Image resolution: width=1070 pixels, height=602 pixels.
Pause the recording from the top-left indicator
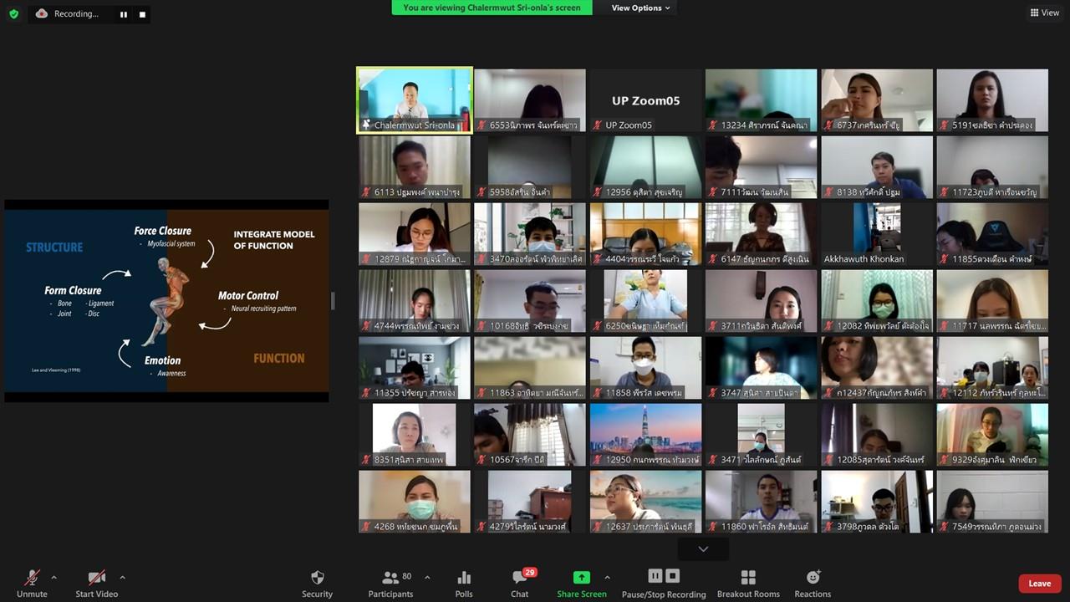click(124, 14)
